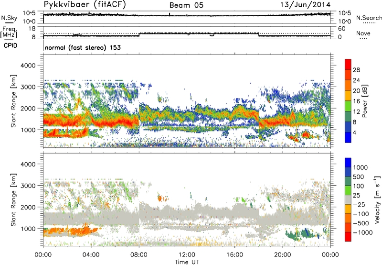Click the 'Power [dB]' colorbar label
This screenshot has width=382, height=265.
(364, 101)
